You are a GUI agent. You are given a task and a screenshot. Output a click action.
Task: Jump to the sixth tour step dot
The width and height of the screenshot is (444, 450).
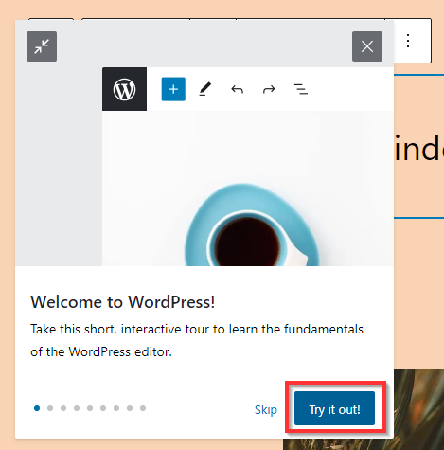(103, 408)
